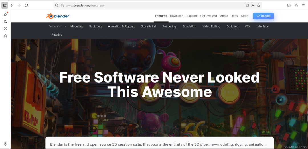Open the Scripting section

[x=232, y=26]
